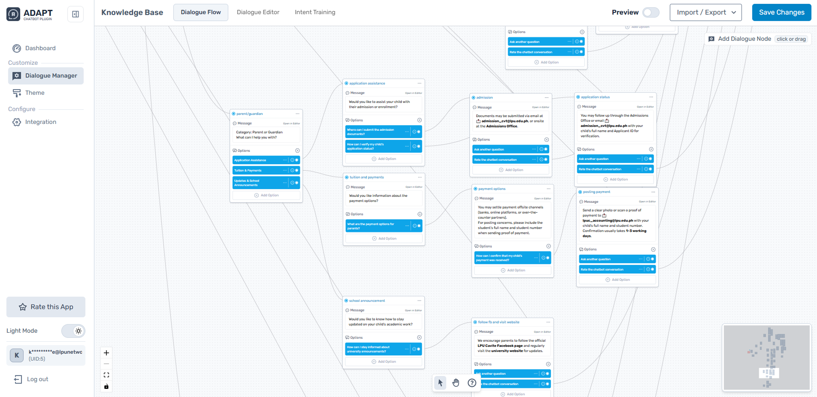The image size is (817, 397).
Task: Toggle the canvas lock icon
Action: [106, 386]
